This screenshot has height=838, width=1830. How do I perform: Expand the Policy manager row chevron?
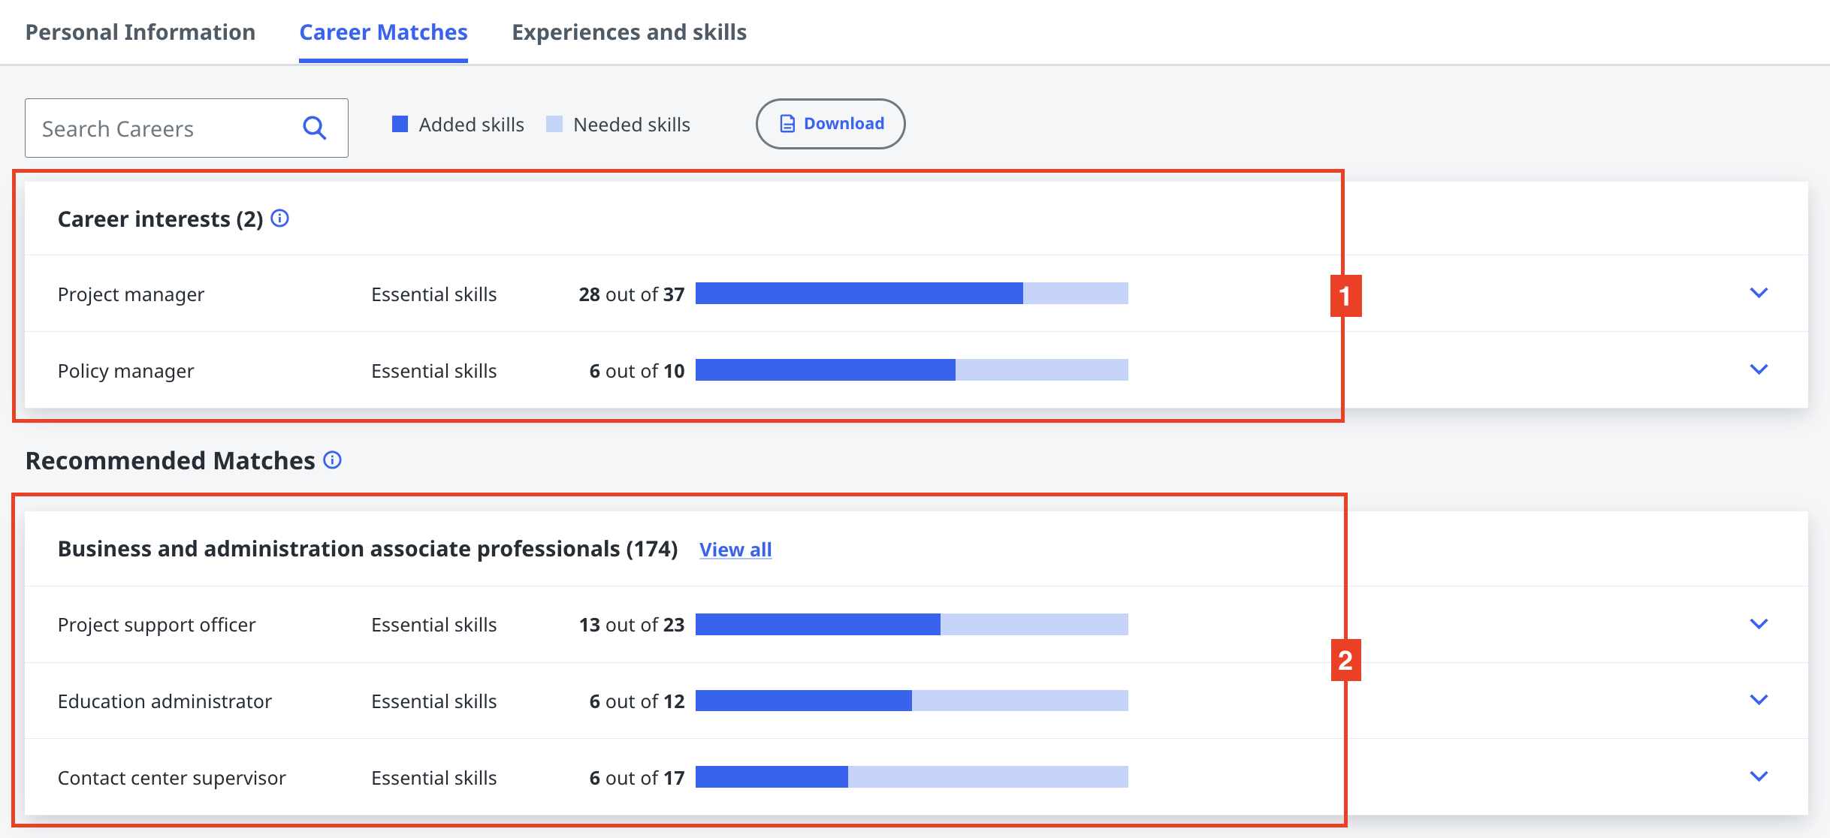tap(1758, 369)
